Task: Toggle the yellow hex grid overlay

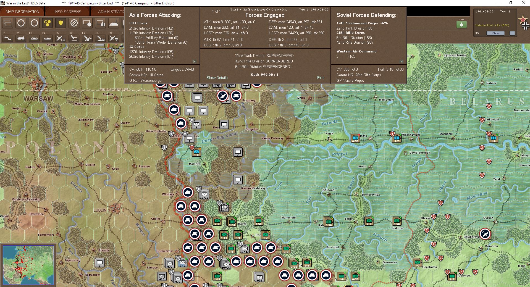Action: (48, 23)
